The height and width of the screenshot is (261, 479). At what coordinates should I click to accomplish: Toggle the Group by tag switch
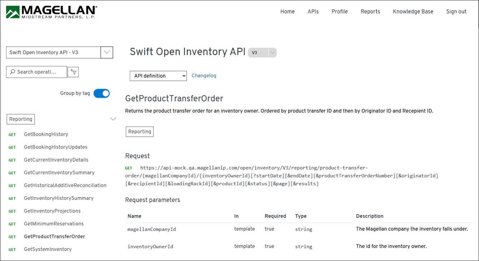(x=102, y=93)
